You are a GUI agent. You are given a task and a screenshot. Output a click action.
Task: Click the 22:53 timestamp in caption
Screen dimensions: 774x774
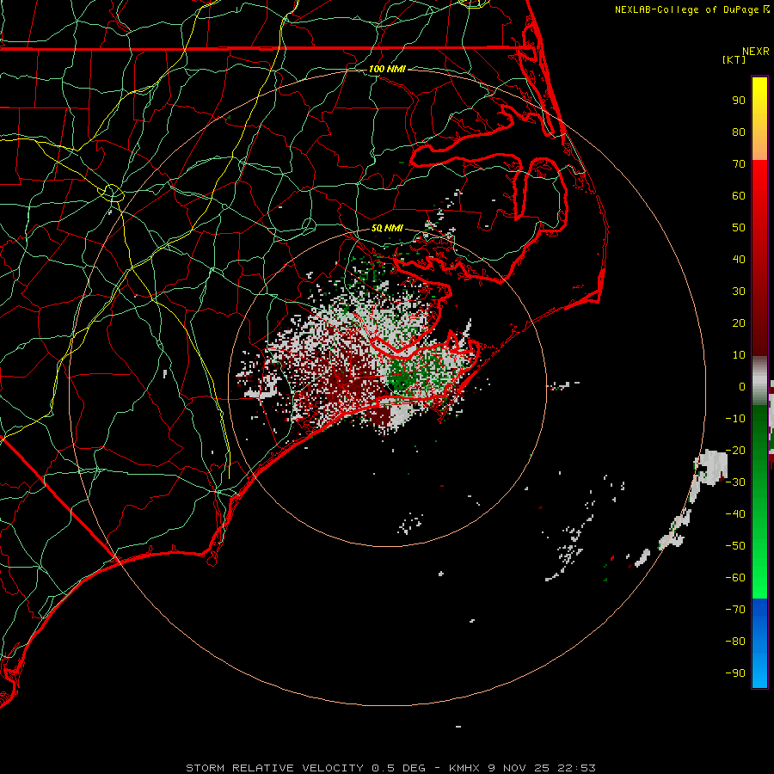pos(576,768)
